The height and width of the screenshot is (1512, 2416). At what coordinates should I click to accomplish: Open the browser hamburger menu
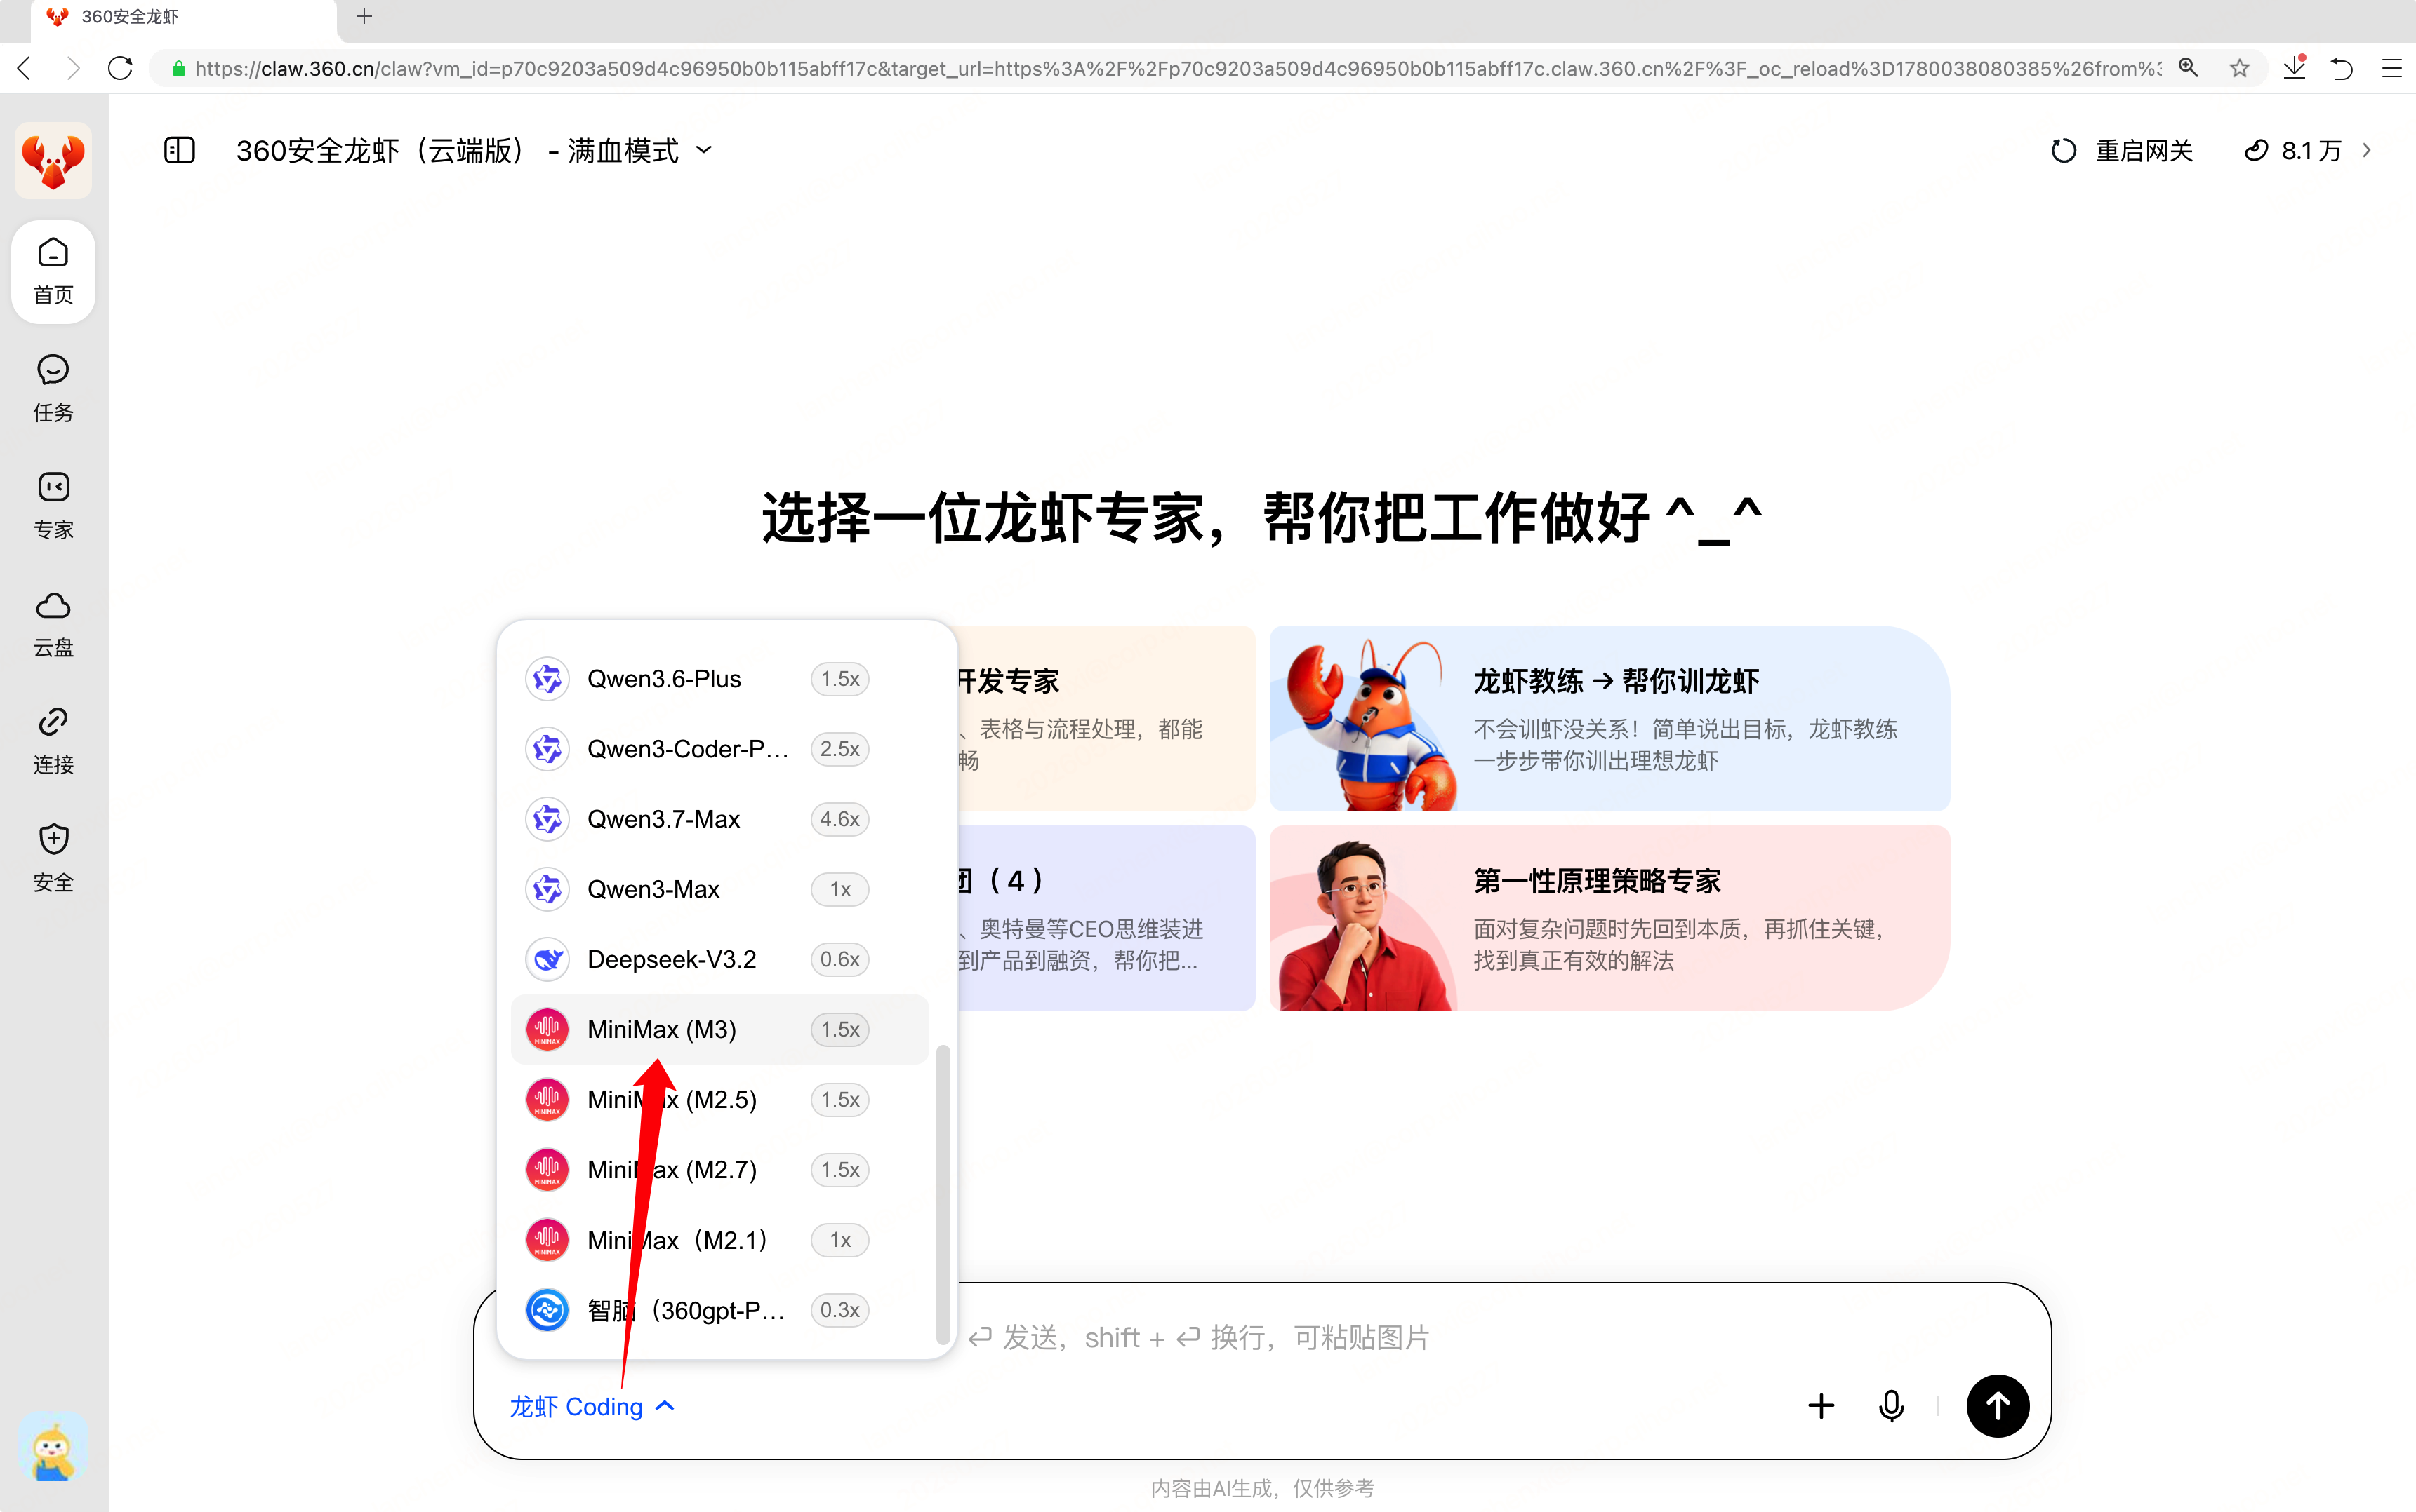click(x=2392, y=68)
